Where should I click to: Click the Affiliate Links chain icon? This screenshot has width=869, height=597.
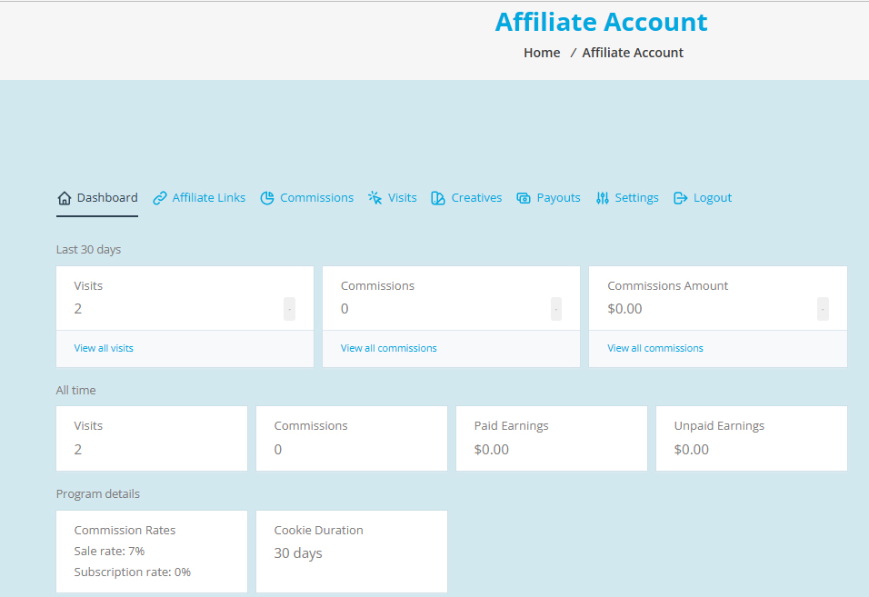160,198
